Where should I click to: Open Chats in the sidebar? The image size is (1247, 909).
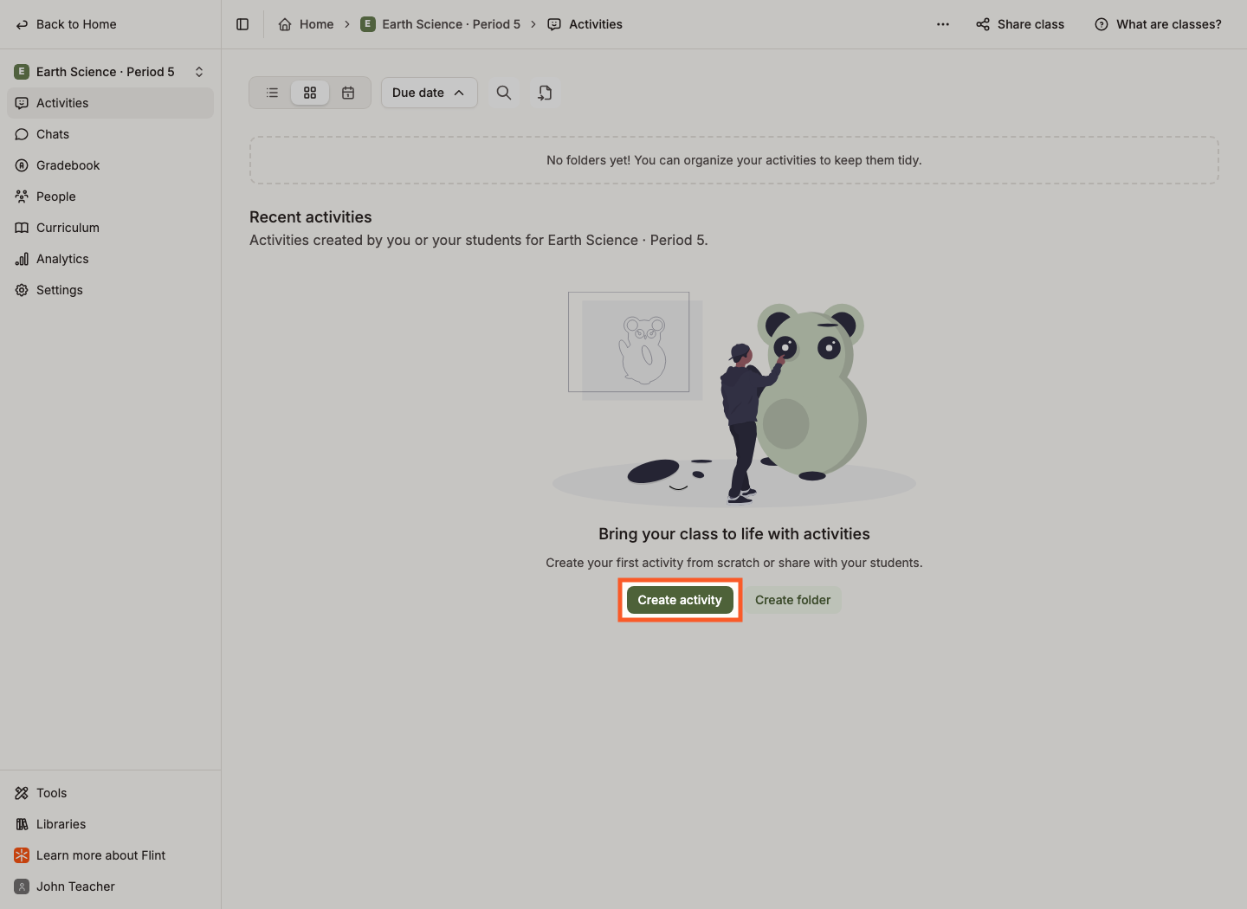click(110, 134)
